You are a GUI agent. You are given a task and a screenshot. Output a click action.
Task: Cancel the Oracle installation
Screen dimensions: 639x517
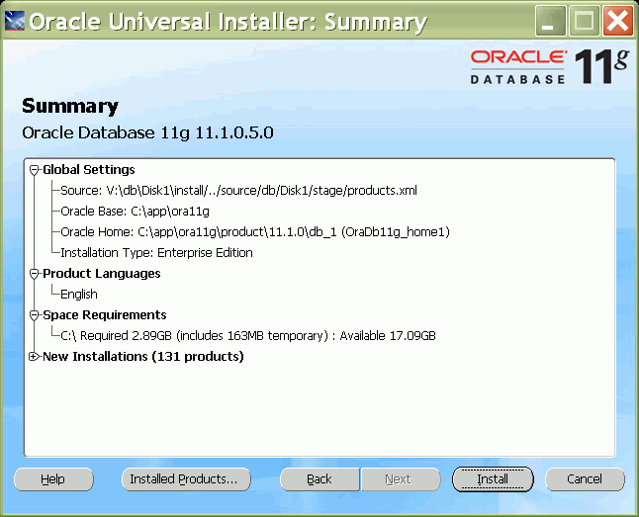tap(585, 479)
